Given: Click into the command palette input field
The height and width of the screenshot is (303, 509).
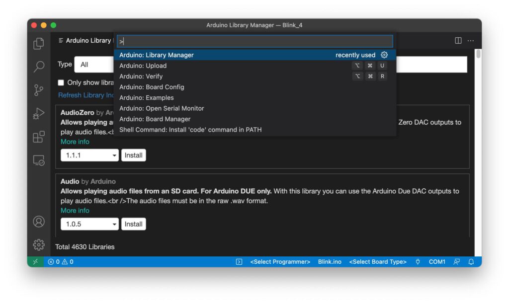Looking at the screenshot, I should pos(255,41).
